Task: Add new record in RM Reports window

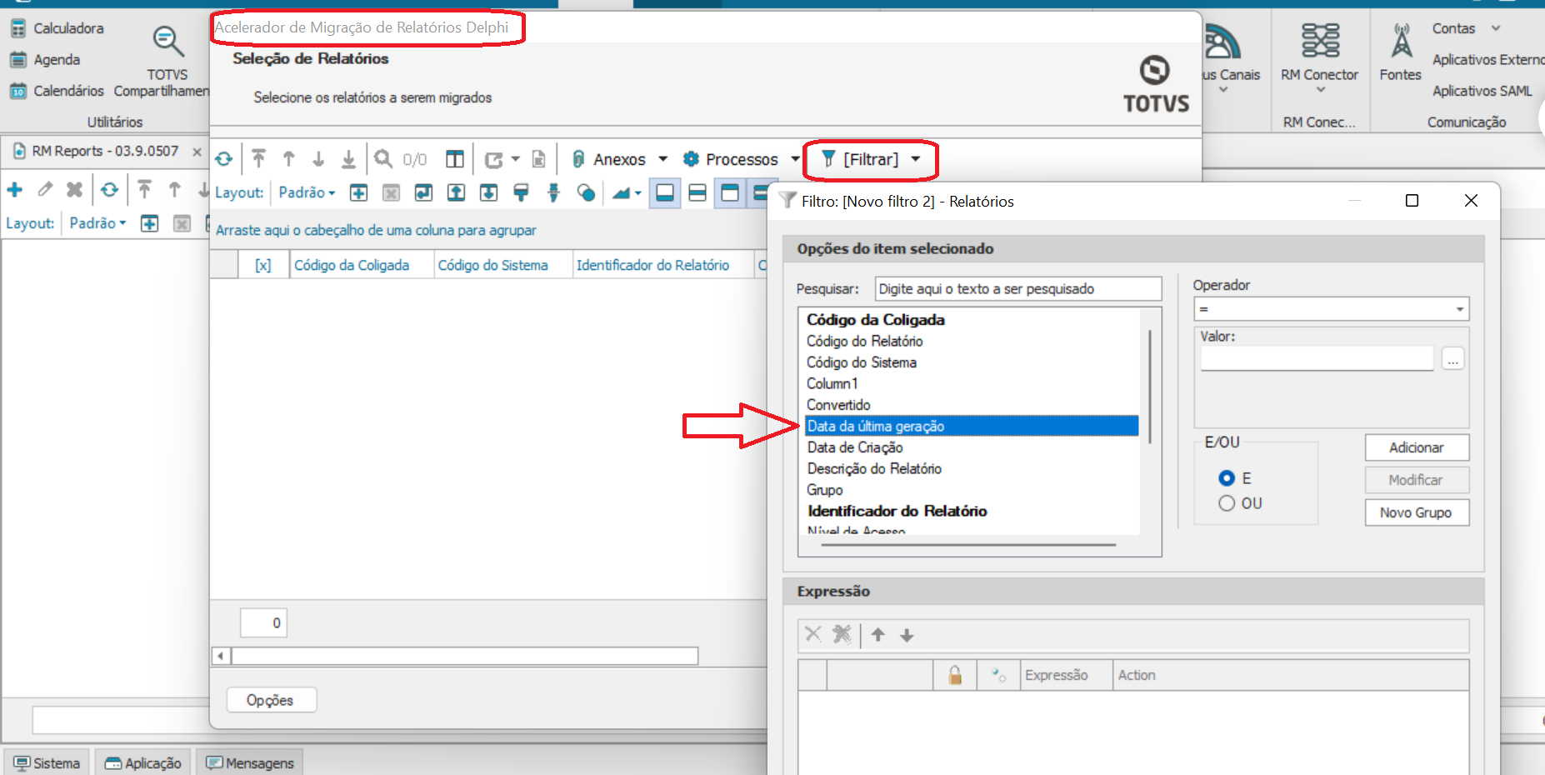Action: (x=14, y=190)
